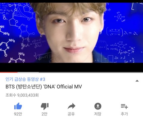Image resolution: width=143 pixels, height=119 pixels.
Task: Like the video with thumbs-up icon
Action: (18, 106)
